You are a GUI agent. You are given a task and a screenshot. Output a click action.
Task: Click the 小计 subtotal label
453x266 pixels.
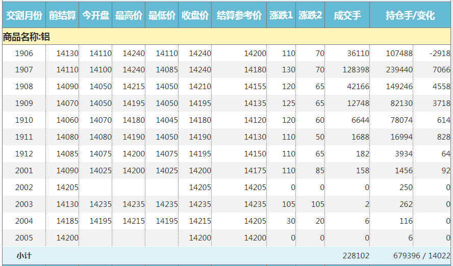24,256
